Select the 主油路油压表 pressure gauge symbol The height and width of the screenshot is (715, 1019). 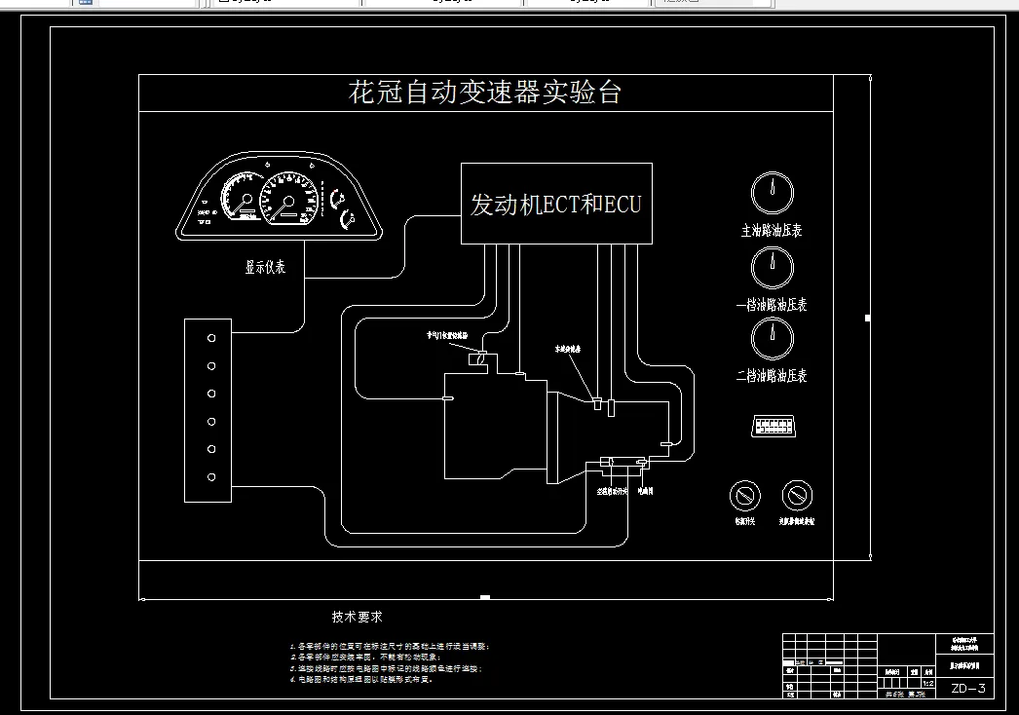click(x=772, y=193)
